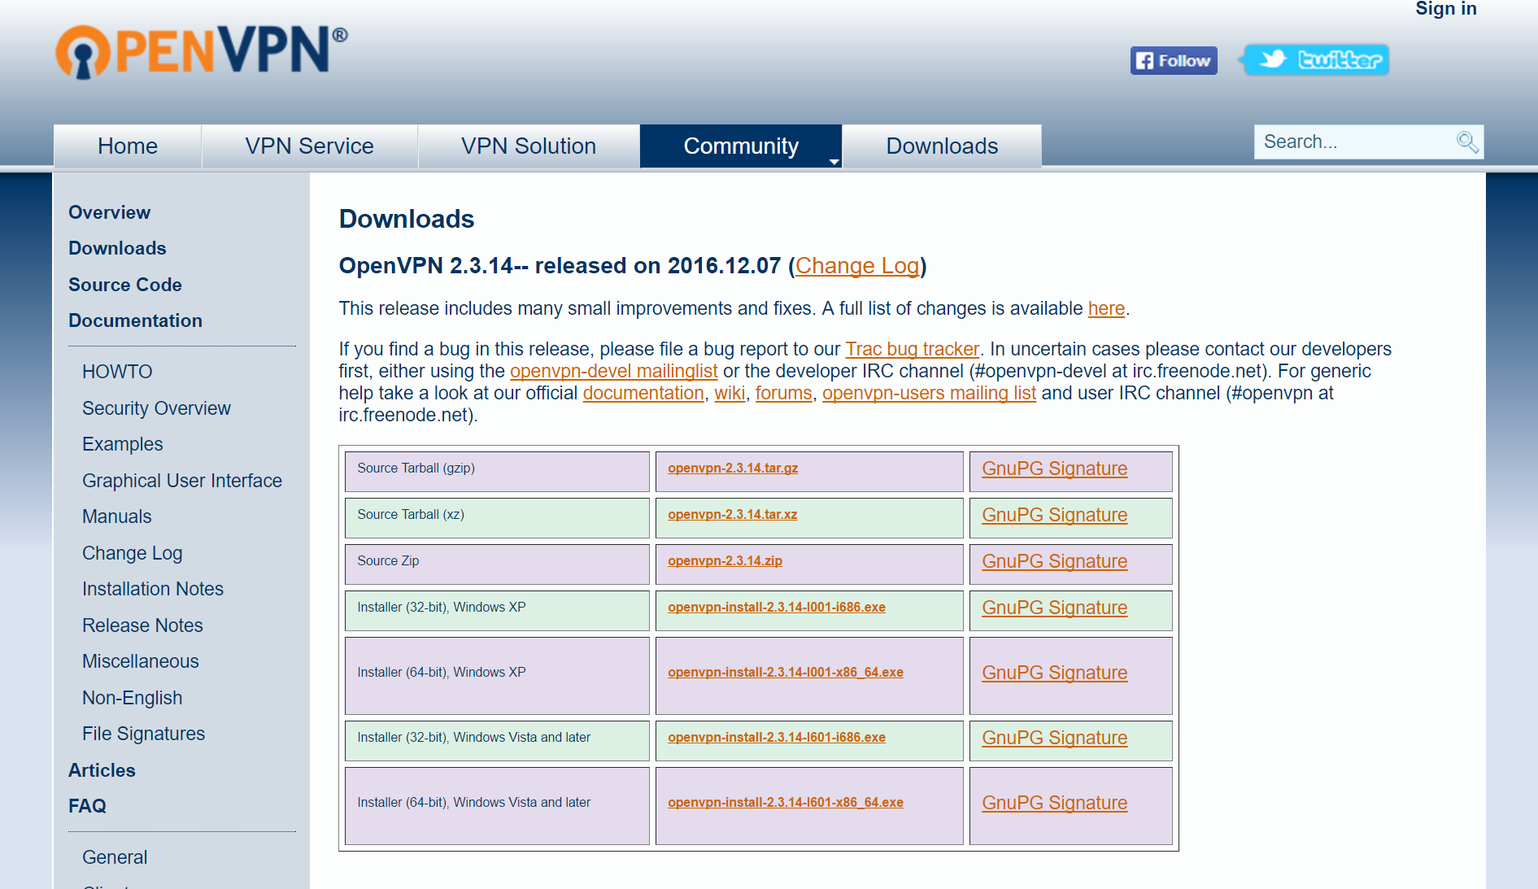Download the 64-bit Vista installer exe
1538x889 pixels.
[x=785, y=803]
